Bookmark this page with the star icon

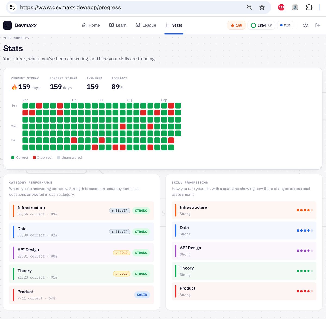coord(262,7)
